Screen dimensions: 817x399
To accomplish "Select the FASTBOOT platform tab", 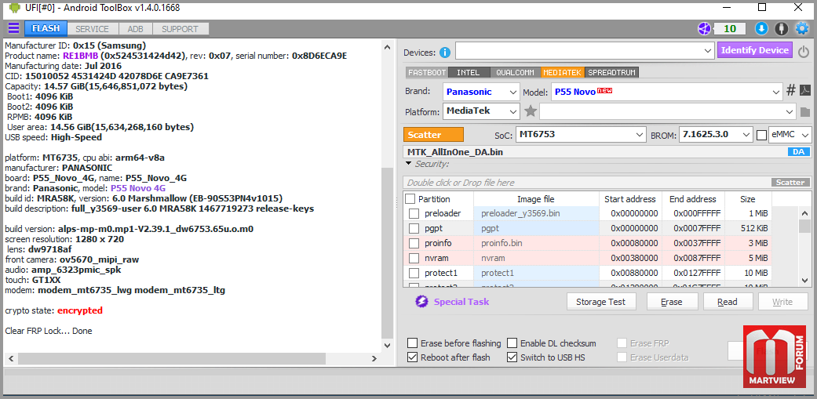I will click(x=426, y=72).
